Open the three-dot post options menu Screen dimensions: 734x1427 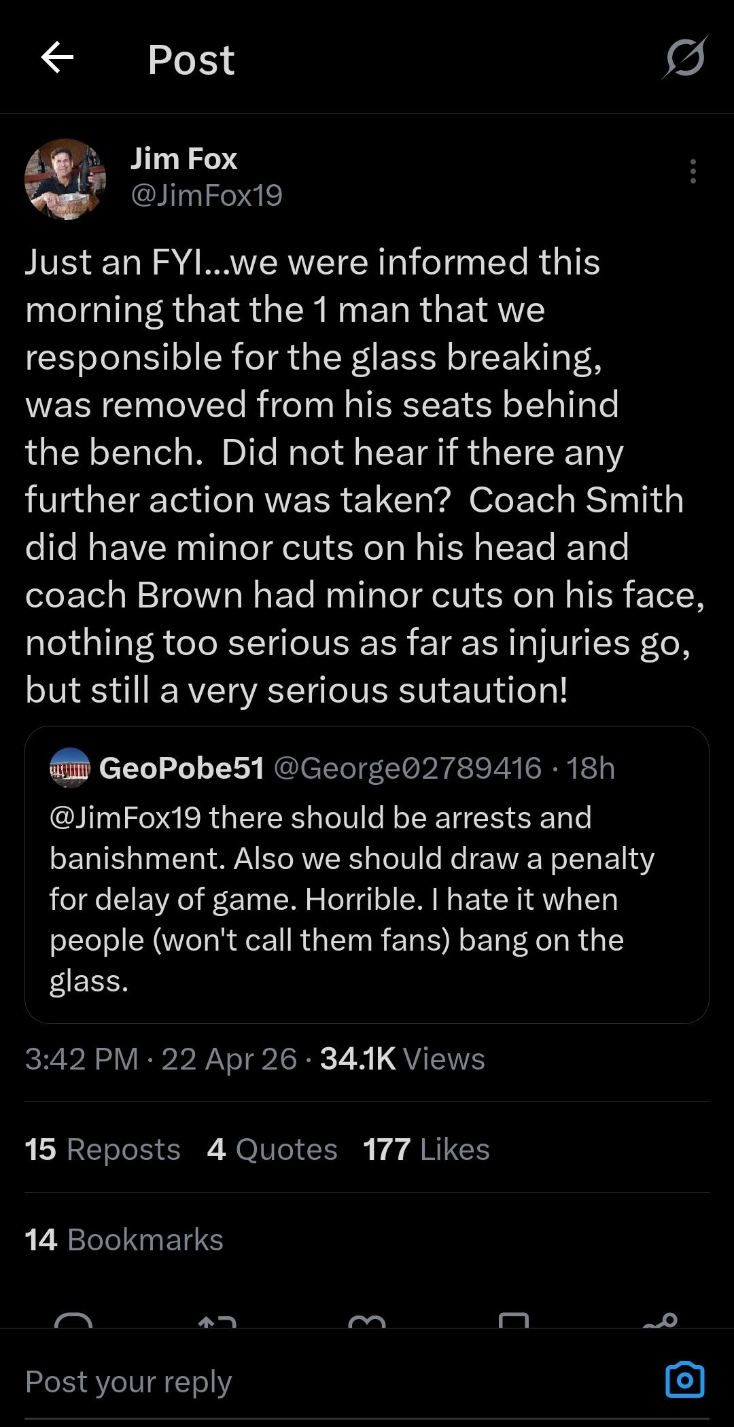[693, 171]
